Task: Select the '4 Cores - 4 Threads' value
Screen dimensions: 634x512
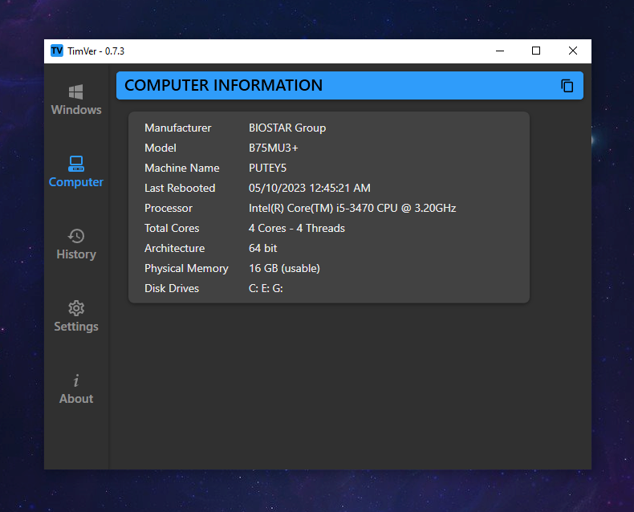Action: point(297,228)
